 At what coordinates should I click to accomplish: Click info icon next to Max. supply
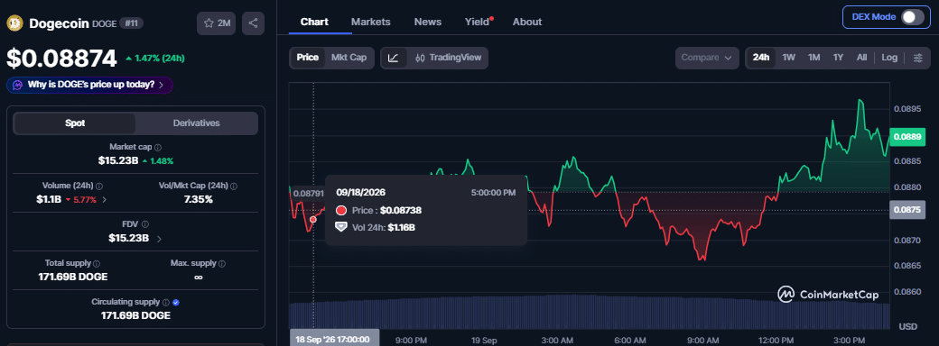click(223, 263)
